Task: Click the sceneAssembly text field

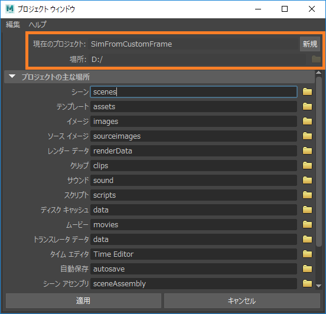Action: 194,284
